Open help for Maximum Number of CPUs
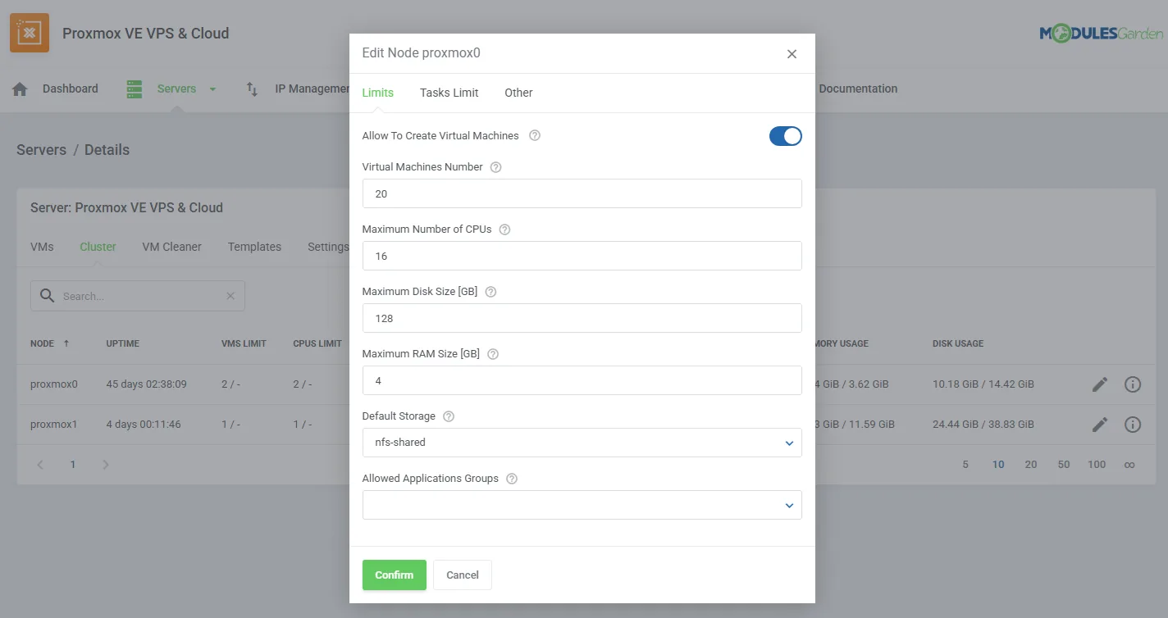 tap(504, 229)
